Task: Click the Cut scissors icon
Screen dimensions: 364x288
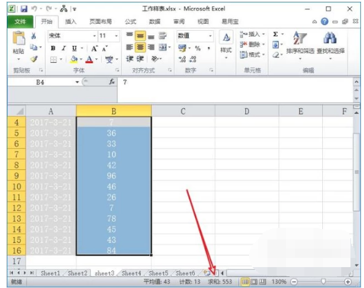Action: point(34,36)
